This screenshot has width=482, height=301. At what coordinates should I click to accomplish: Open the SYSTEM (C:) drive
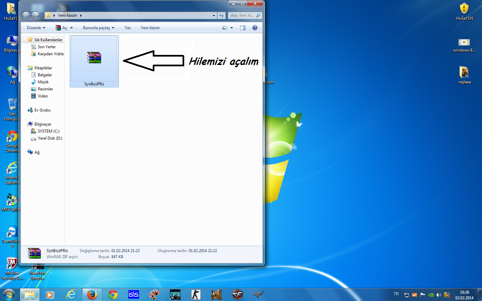(x=45, y=131)
